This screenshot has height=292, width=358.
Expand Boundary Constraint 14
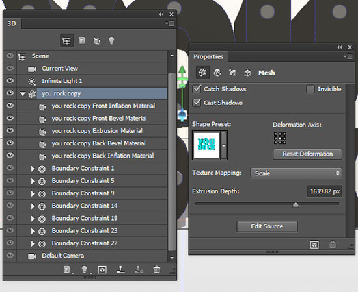33,206
